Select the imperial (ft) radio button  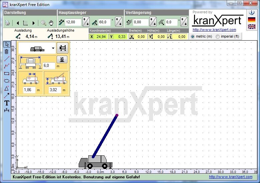[218, 37]
